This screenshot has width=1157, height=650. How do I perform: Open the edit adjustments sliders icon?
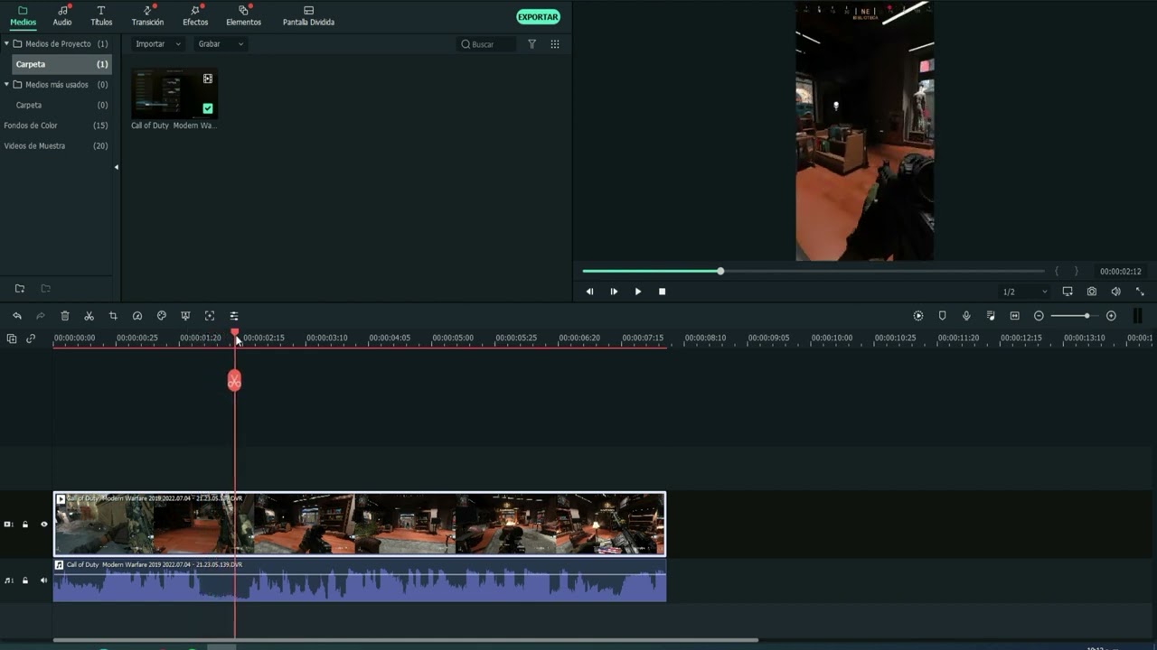(x=234, y=316)
